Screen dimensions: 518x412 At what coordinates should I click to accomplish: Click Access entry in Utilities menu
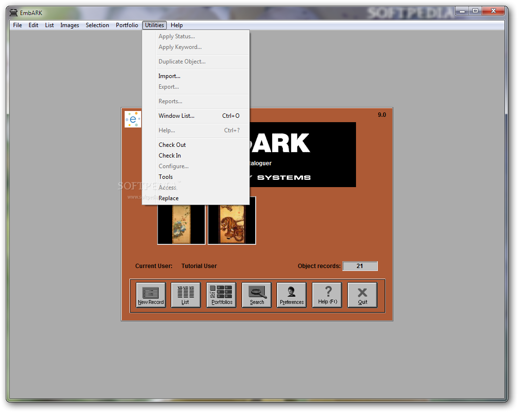[x=195, y=188]
